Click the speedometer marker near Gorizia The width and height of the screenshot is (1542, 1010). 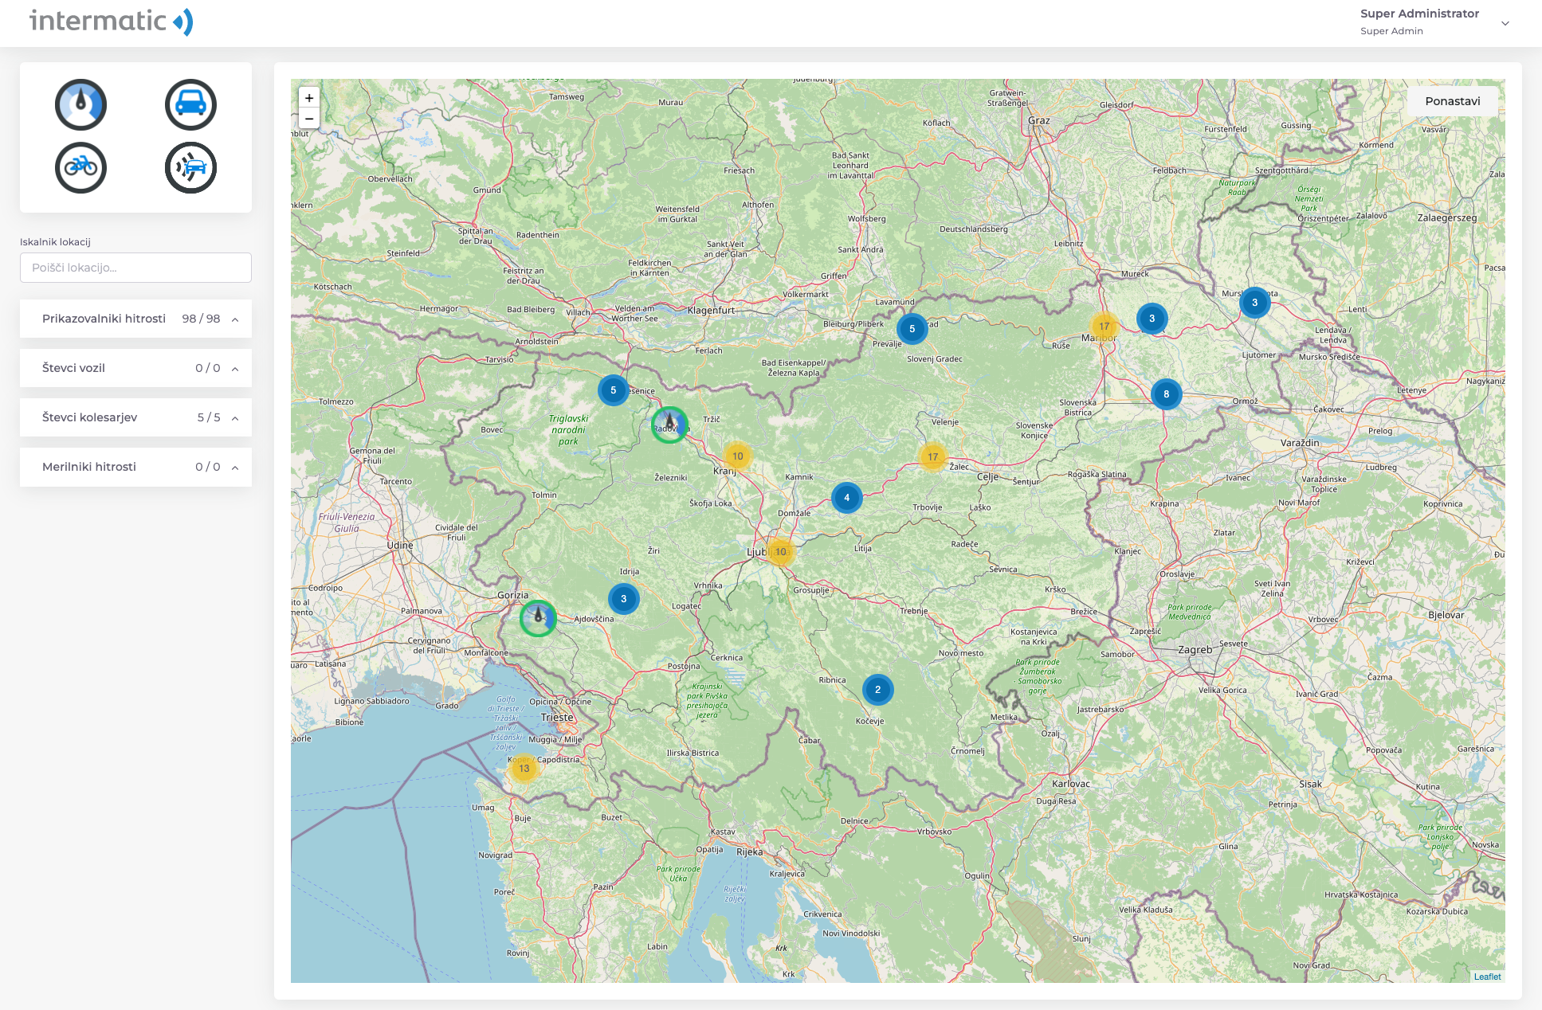click(x=538, y=618)
